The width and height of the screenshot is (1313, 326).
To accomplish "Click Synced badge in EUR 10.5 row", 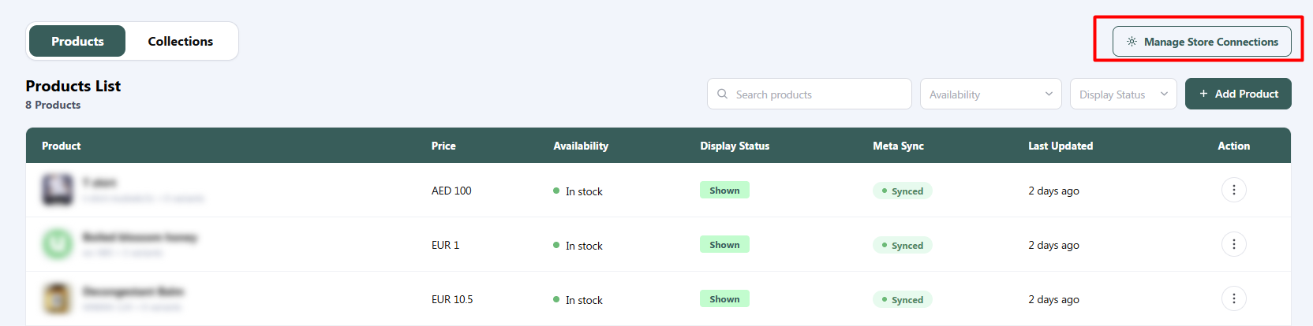I will click(902, 299).
